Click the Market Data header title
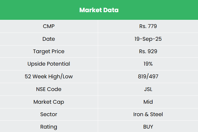Image resolution: width=198 pixels, height=132 pixels. tap(99, 10)
